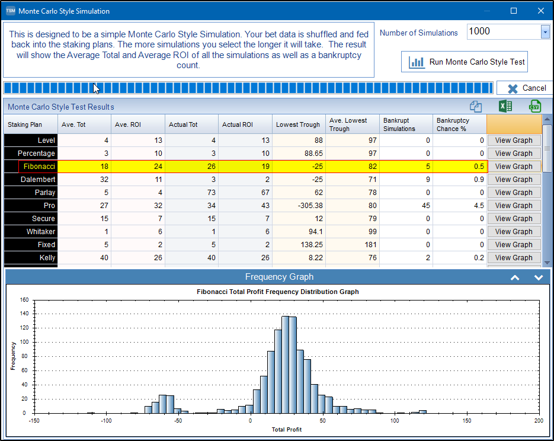This screenshot has width=554, height=441.
Task: Click the simulation progress bar
Action: coord(248,88)
